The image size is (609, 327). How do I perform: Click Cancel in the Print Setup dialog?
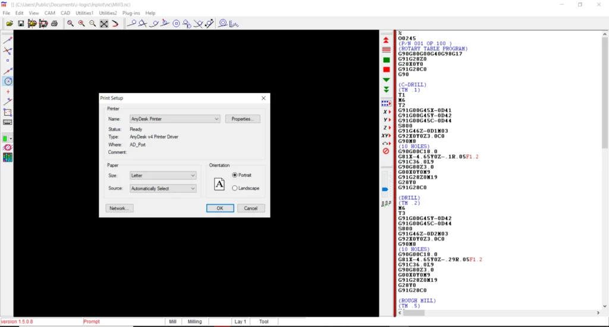(x=251, y=208)
